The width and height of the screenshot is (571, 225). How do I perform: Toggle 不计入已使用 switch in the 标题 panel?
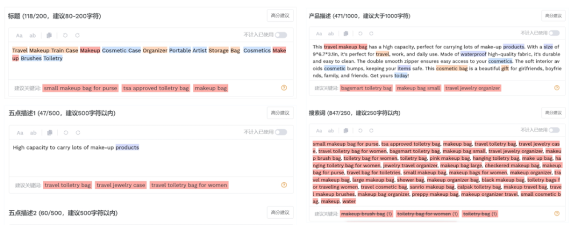[281, 35]
